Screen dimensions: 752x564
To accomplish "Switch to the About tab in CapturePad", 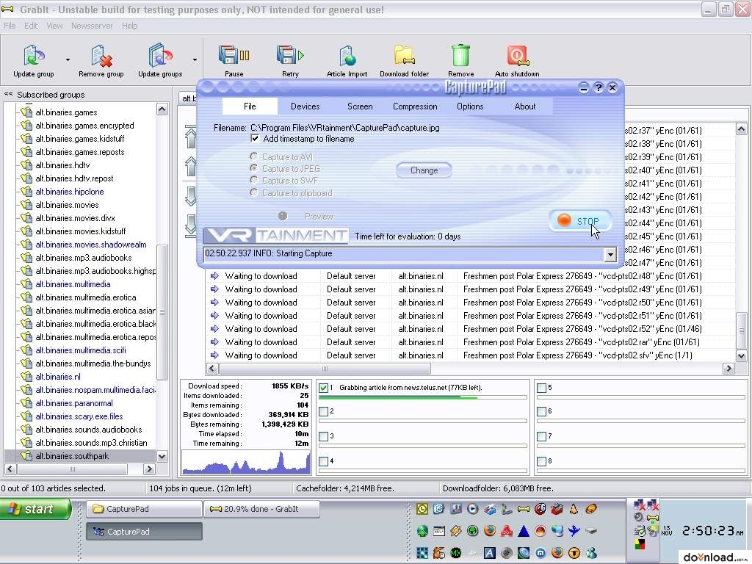I will point(524,106).
